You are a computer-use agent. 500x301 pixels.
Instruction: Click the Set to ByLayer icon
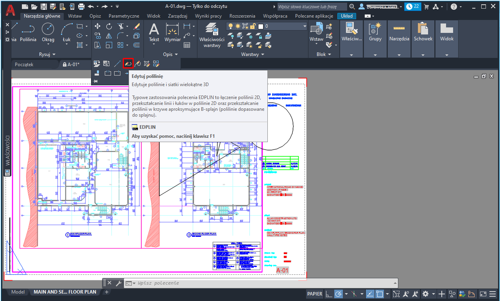click(x=97, y=63)
